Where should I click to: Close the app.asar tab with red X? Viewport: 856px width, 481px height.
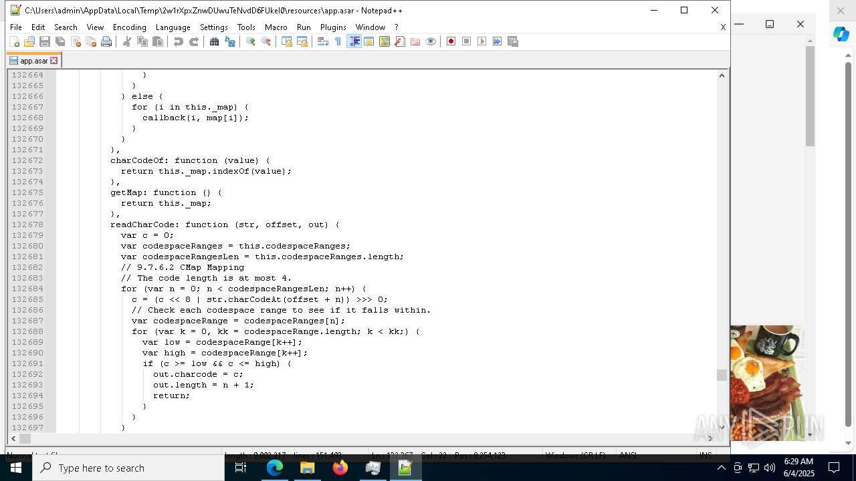pyautogui.click(x=54, y=61)
